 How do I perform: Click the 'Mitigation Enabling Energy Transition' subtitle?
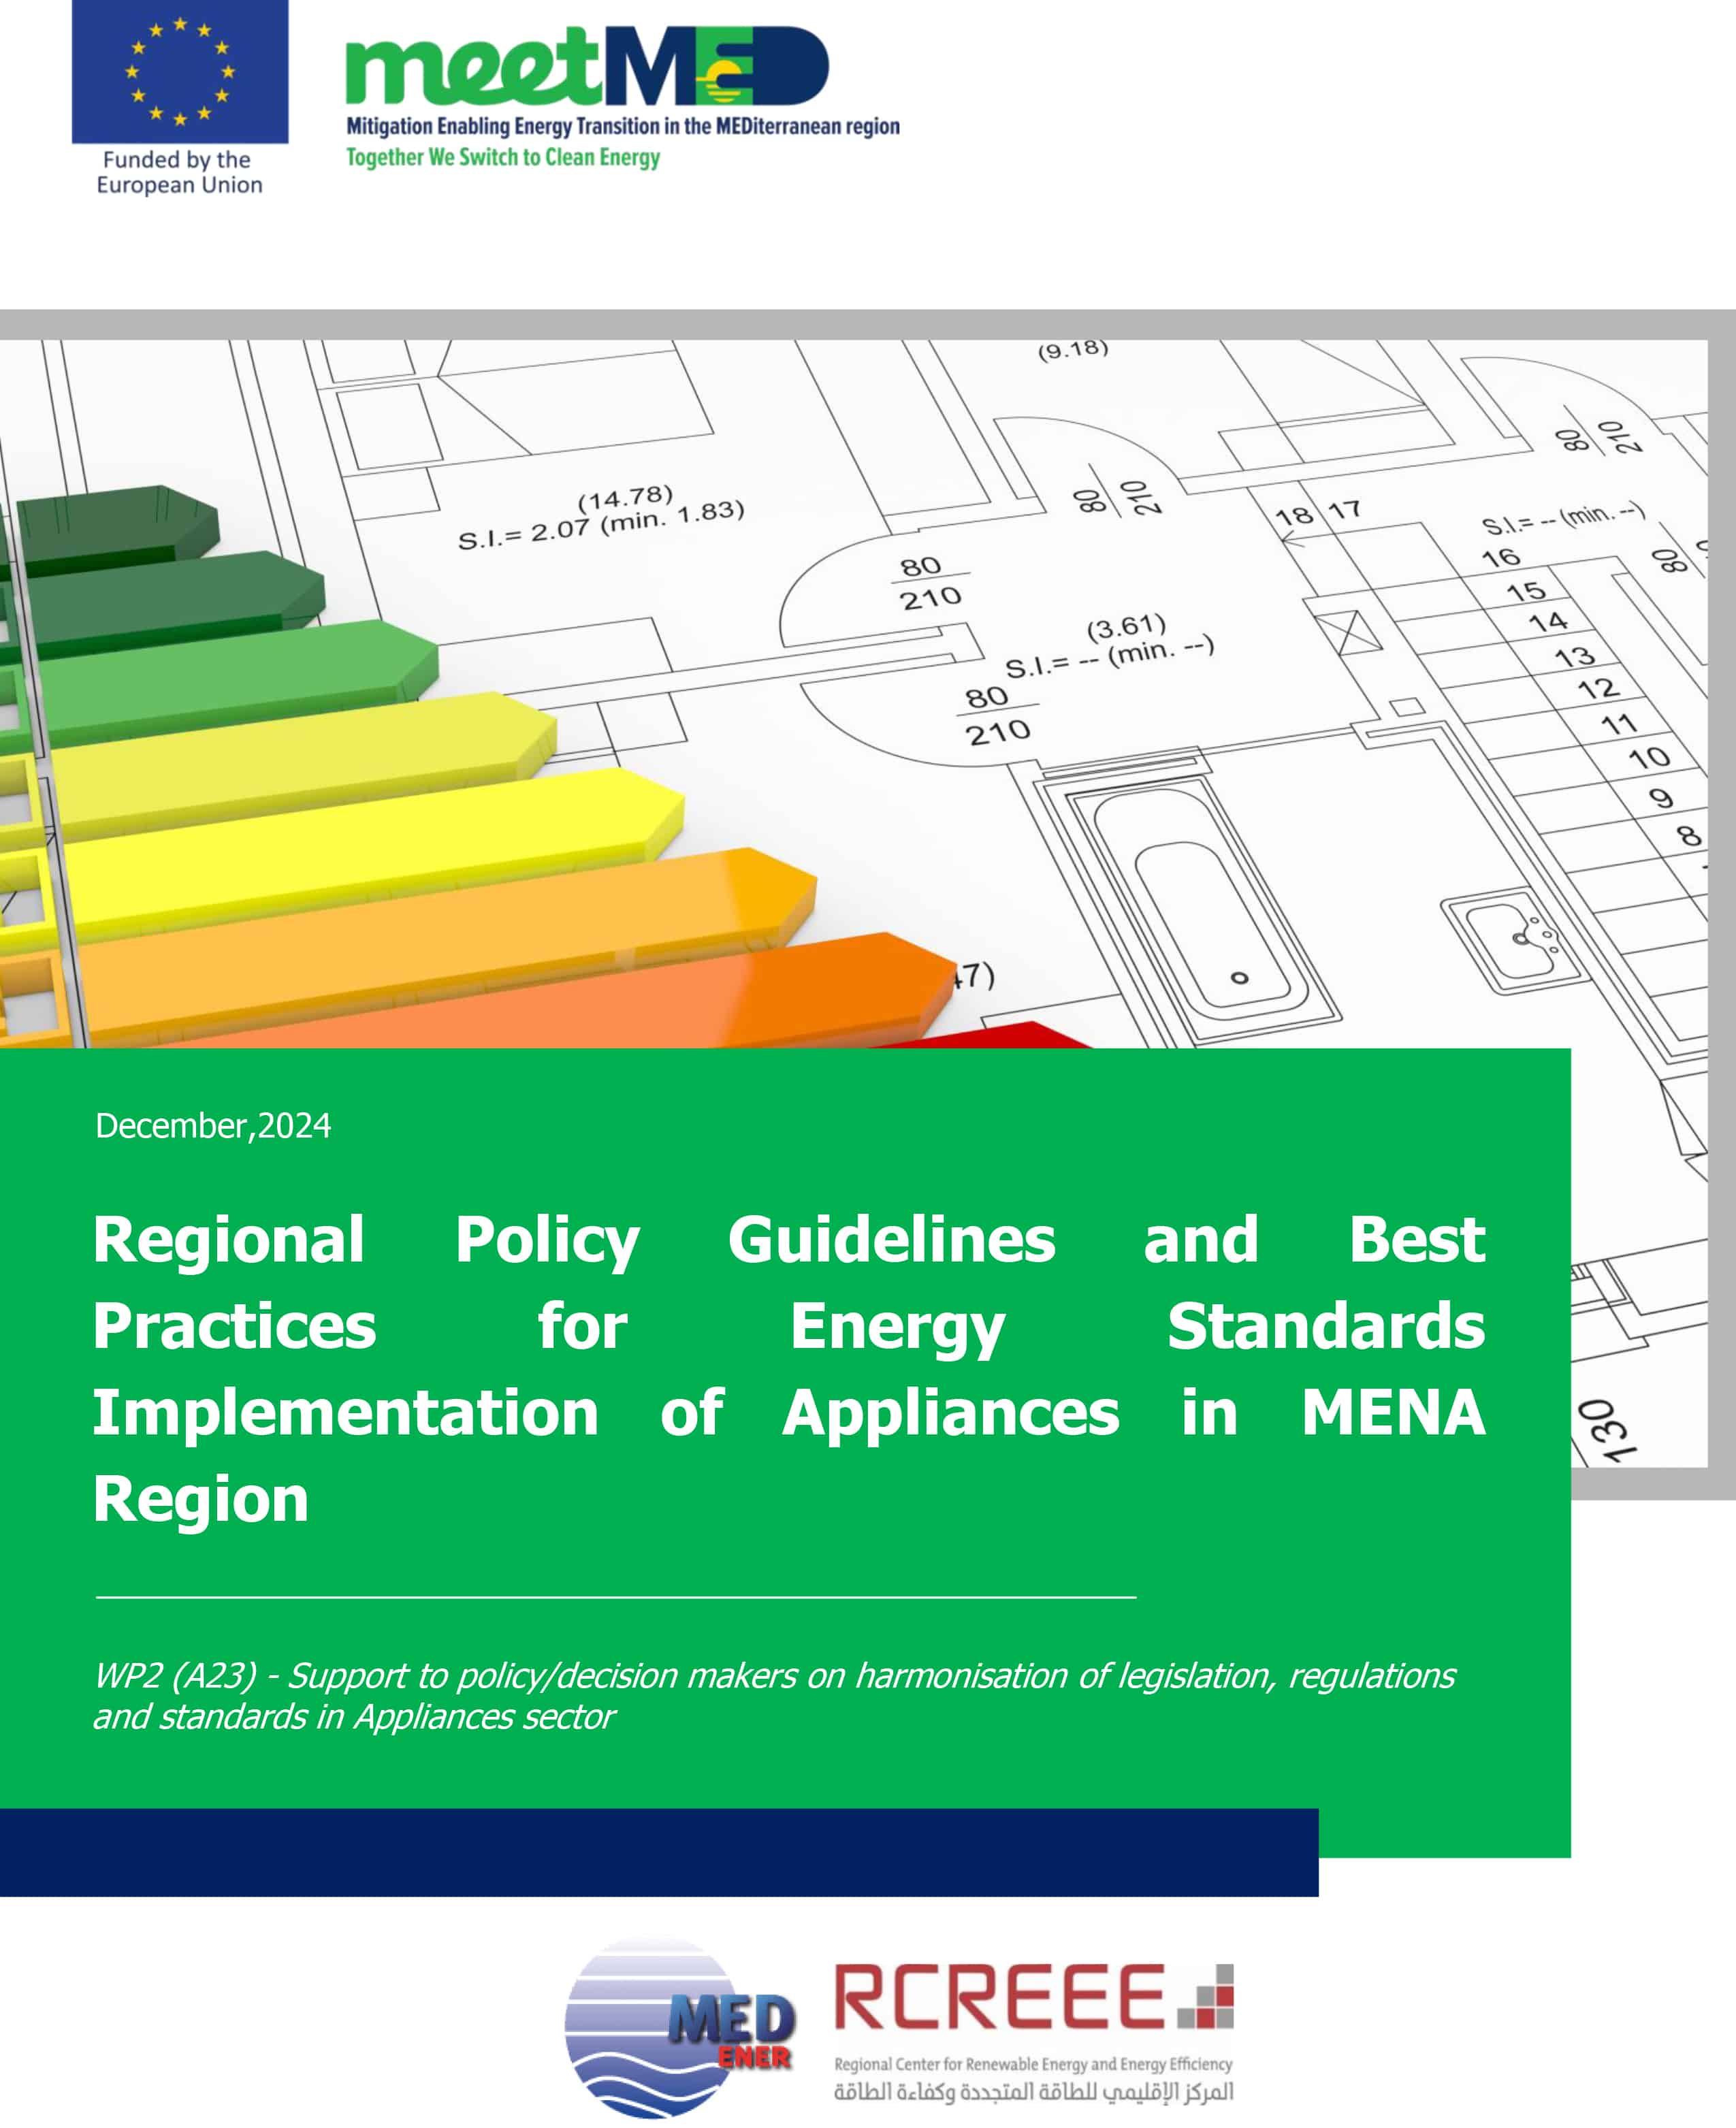pyautogui.click(x=622, y=126)
